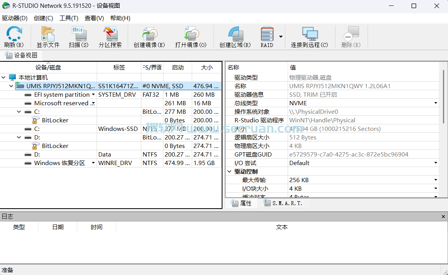
Task: Sort by the 设备/磁盘 column header
Action: pos(48,68)
